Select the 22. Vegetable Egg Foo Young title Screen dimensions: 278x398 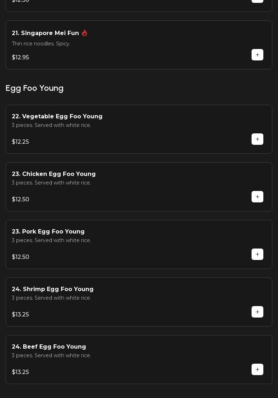pos(57,116)
